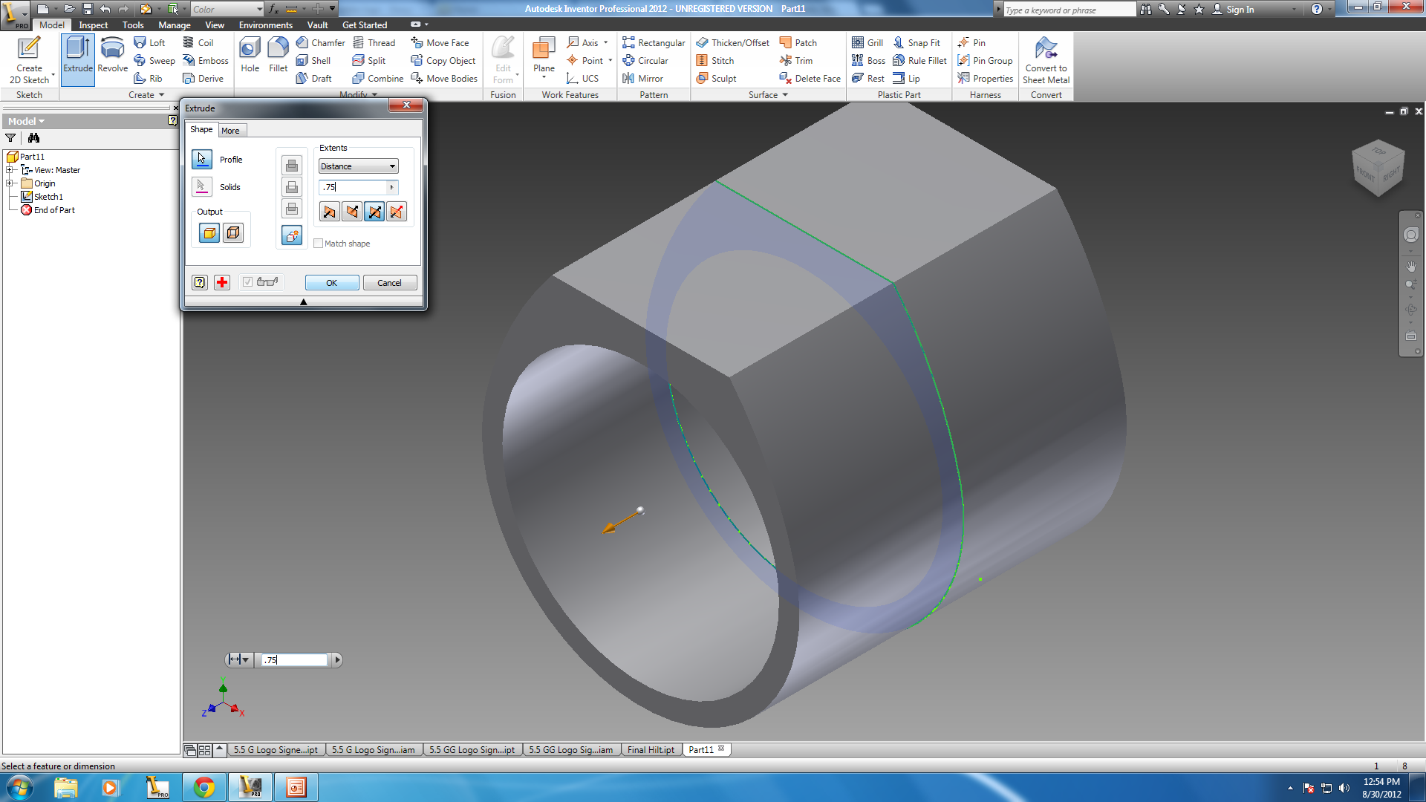This screenshot has height=802, width=1426.
Task: Choose the Move Face tool
Action: click(440, 42)
